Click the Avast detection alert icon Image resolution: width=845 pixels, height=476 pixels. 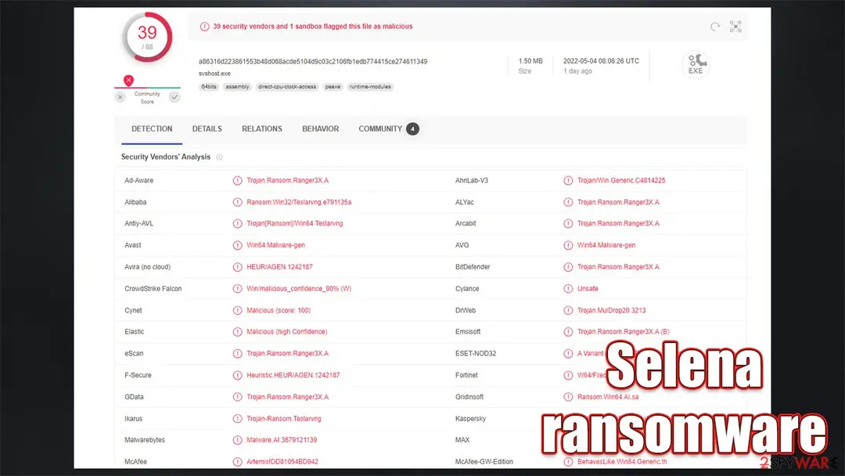coord(237,245)
